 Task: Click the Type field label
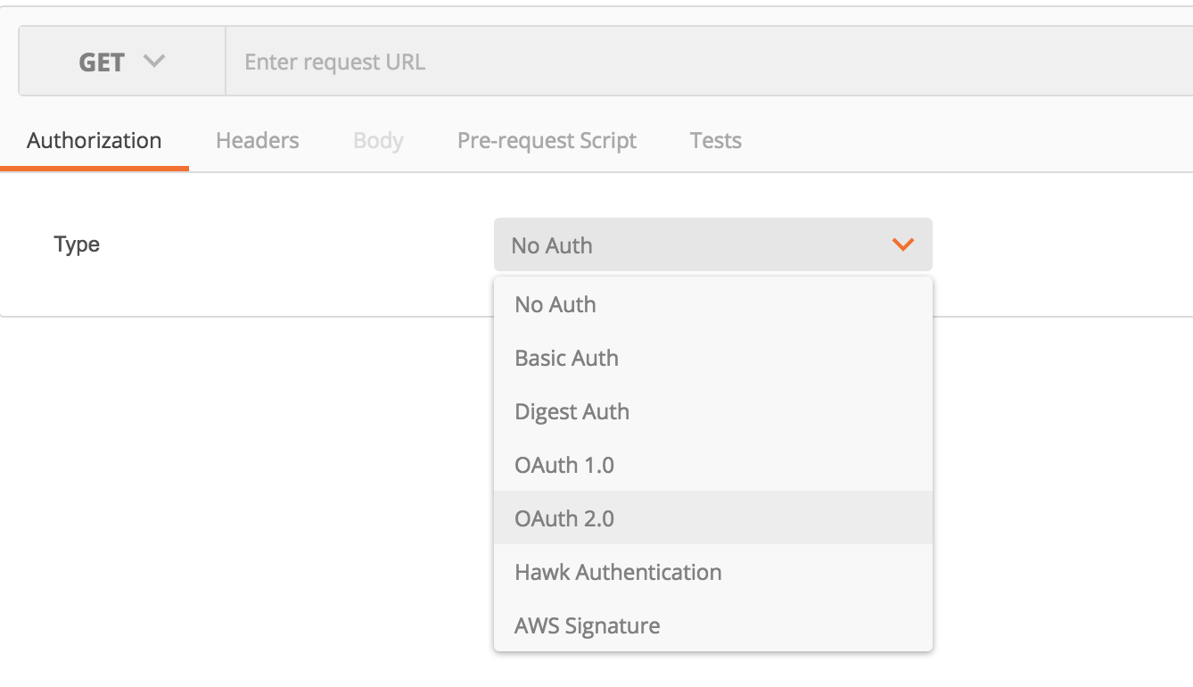tap(77, 244)
